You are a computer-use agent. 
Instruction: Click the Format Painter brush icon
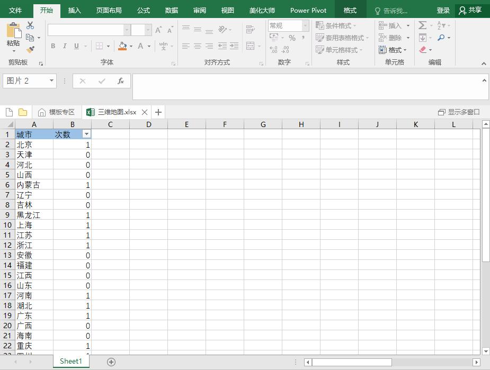pyautogui.click(x=30, y=49)
